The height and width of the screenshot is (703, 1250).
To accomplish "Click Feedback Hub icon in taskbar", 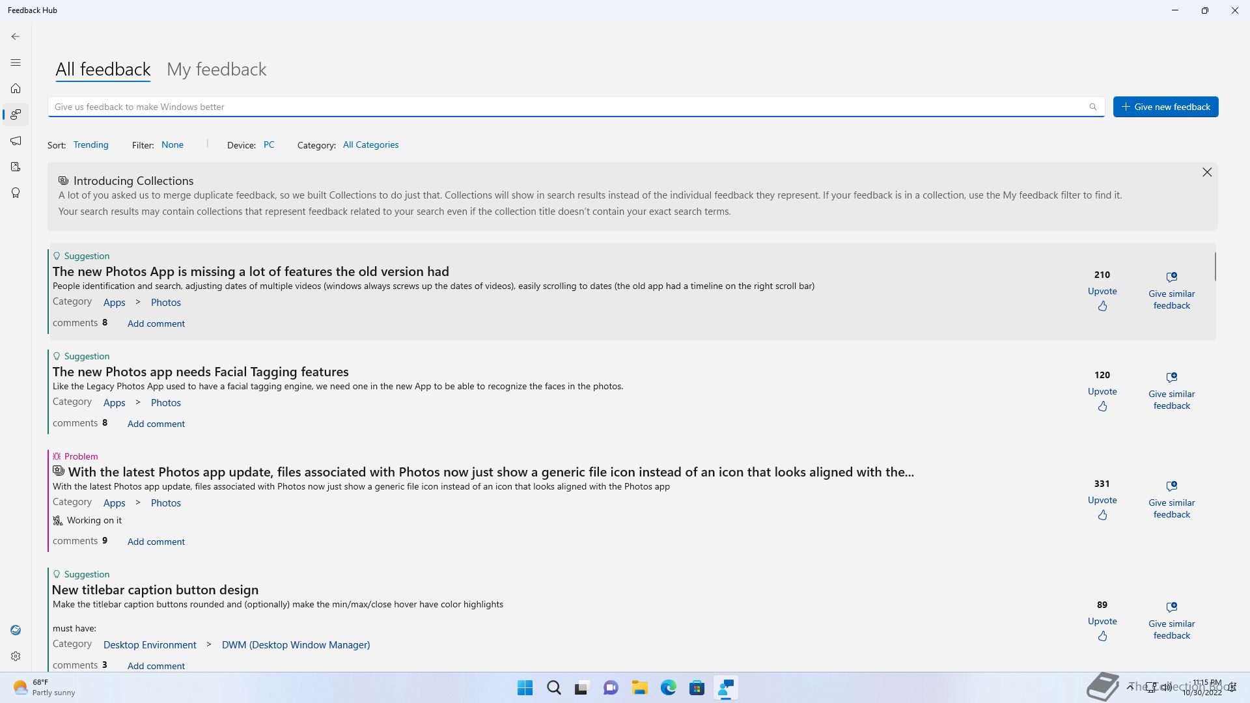I will [x=725, y=688].
